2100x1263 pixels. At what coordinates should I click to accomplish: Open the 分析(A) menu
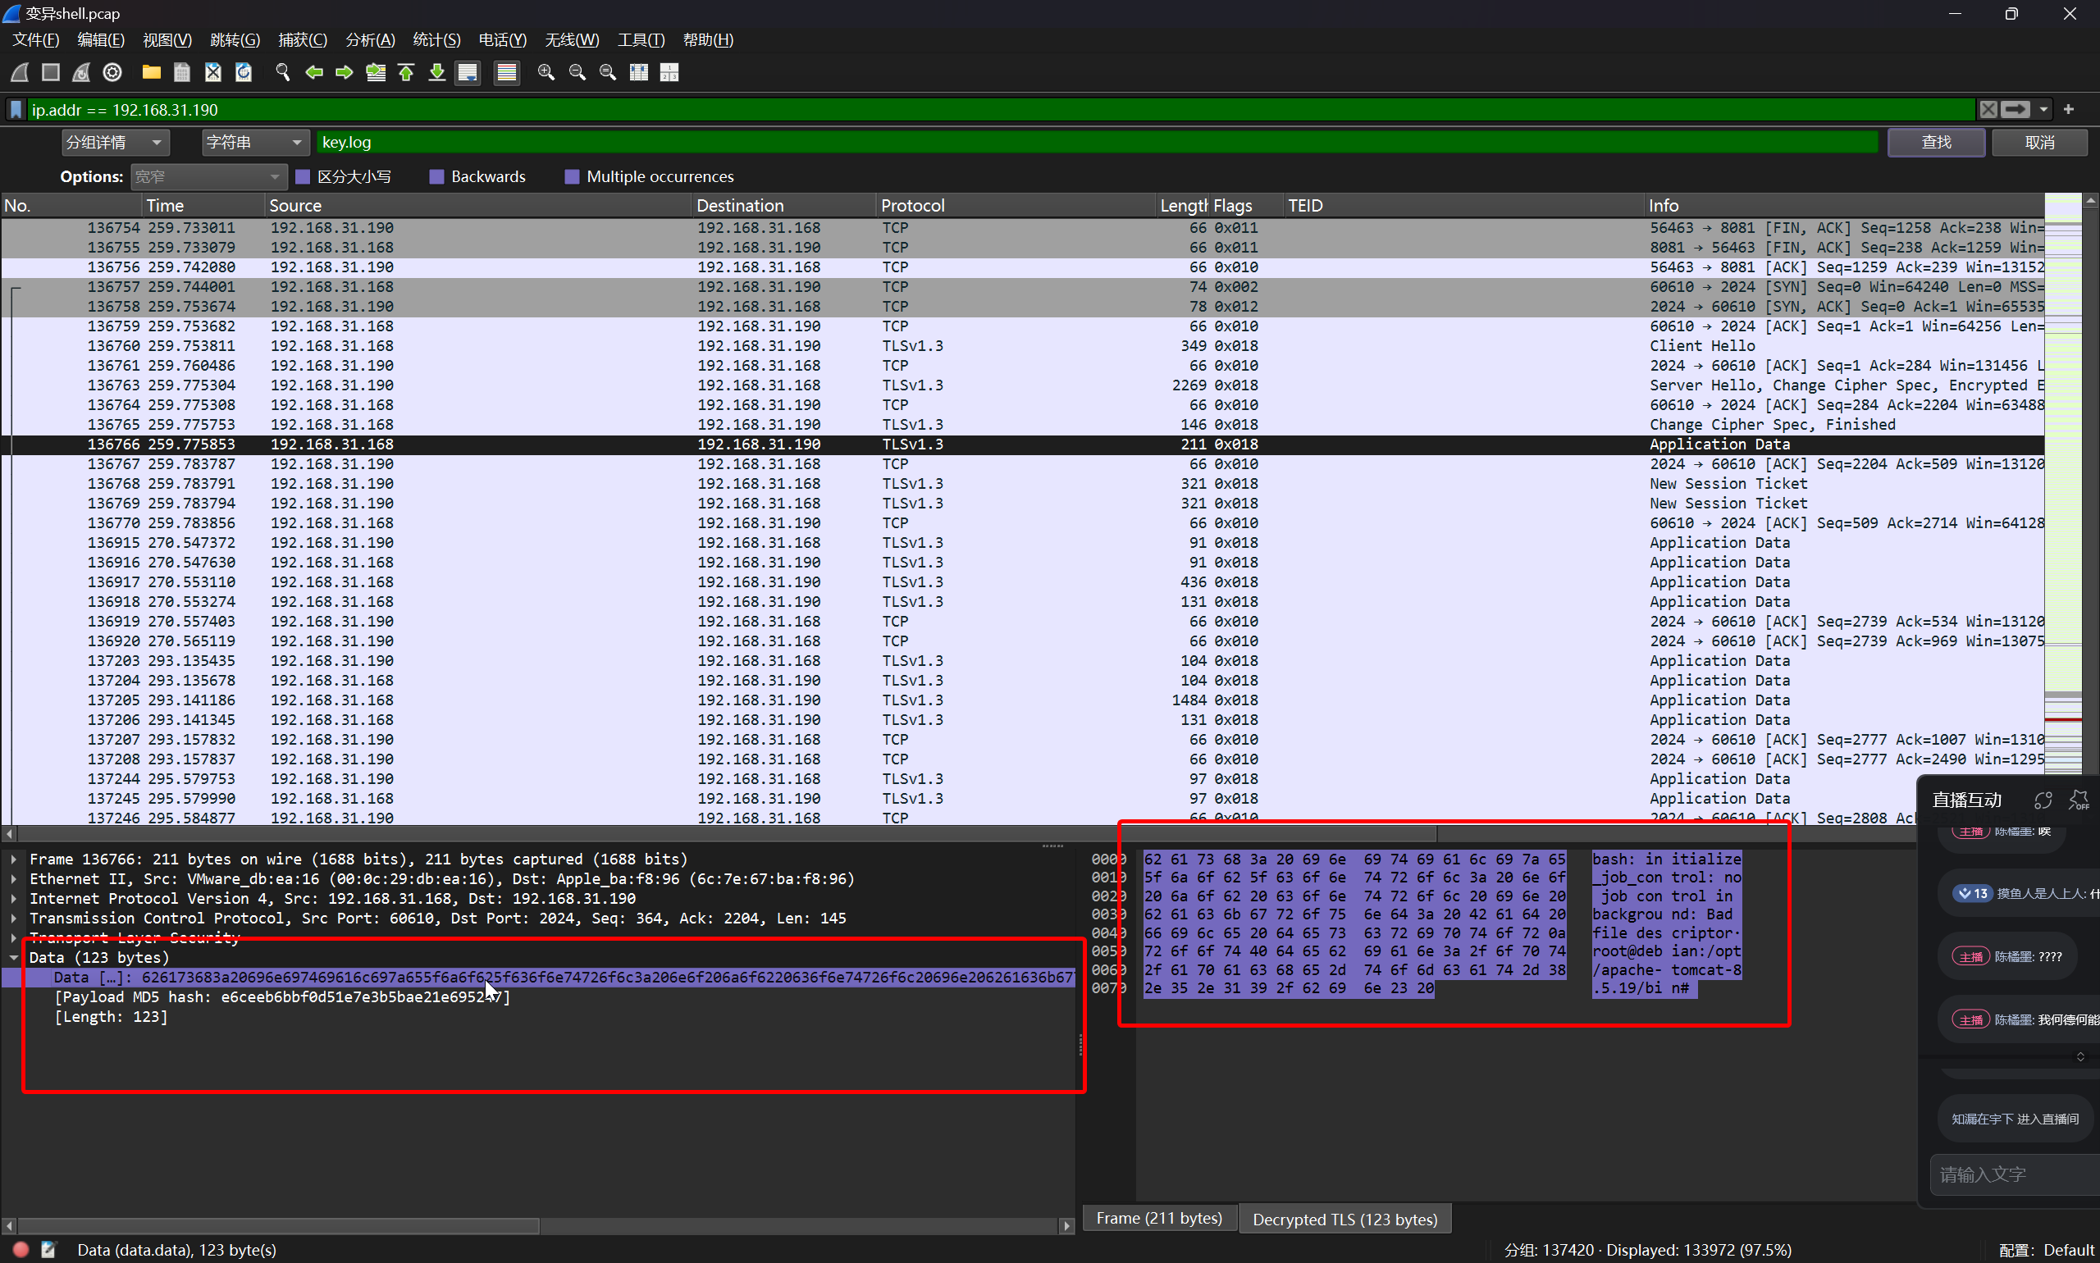point(370,40)
